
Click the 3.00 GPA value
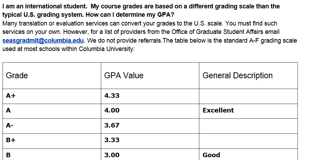(x=112, y=155)
